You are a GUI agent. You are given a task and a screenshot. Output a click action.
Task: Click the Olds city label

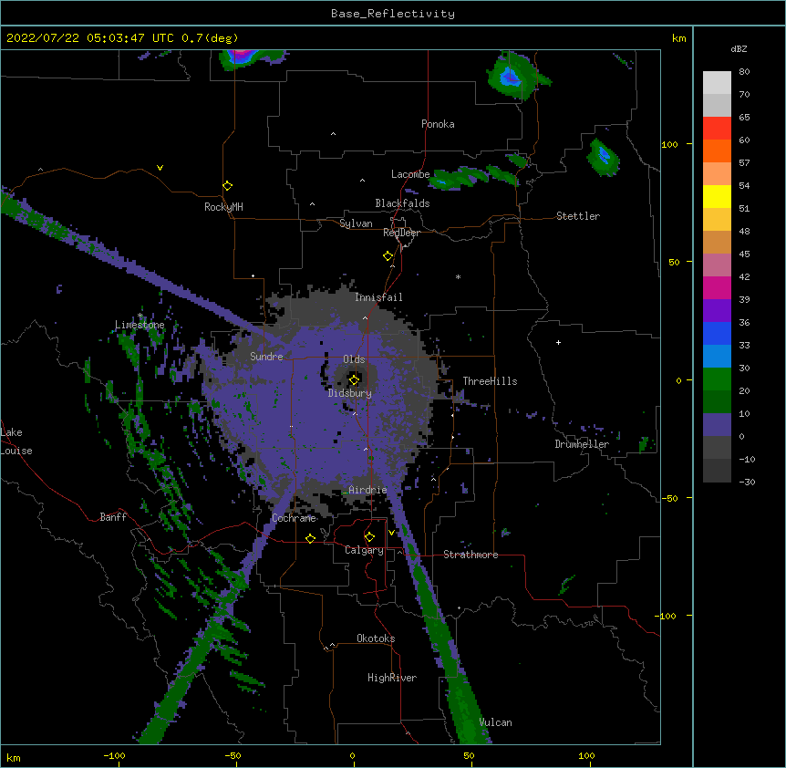coord(354,359)
